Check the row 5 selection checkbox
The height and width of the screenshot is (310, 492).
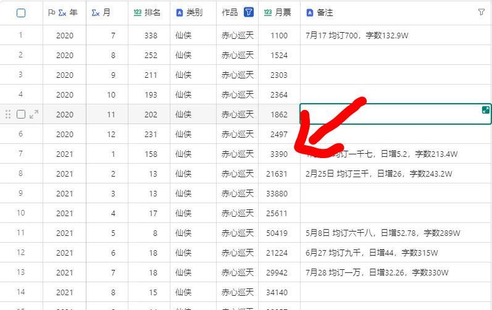click(21, 114)
